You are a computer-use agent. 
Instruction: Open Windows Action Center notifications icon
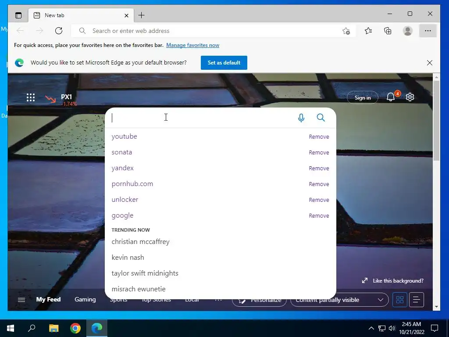coord(435,328)
